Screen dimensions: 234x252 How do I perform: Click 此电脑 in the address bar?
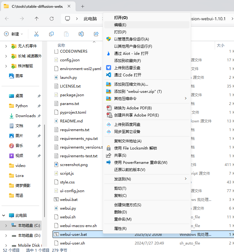click(90, 19)
